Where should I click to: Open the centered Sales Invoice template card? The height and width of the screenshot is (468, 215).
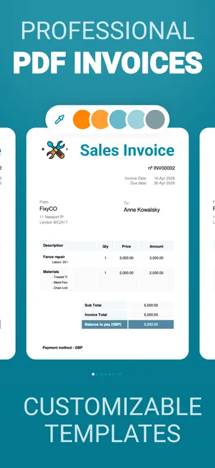point(107,243)
